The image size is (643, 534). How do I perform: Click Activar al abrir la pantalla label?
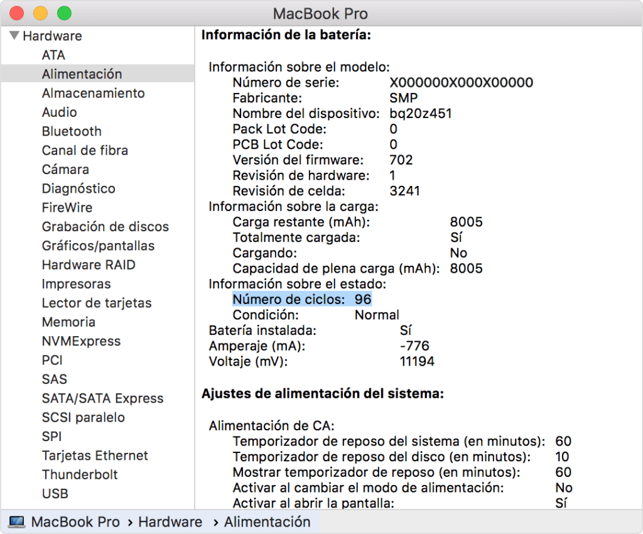tap(313, 503)
